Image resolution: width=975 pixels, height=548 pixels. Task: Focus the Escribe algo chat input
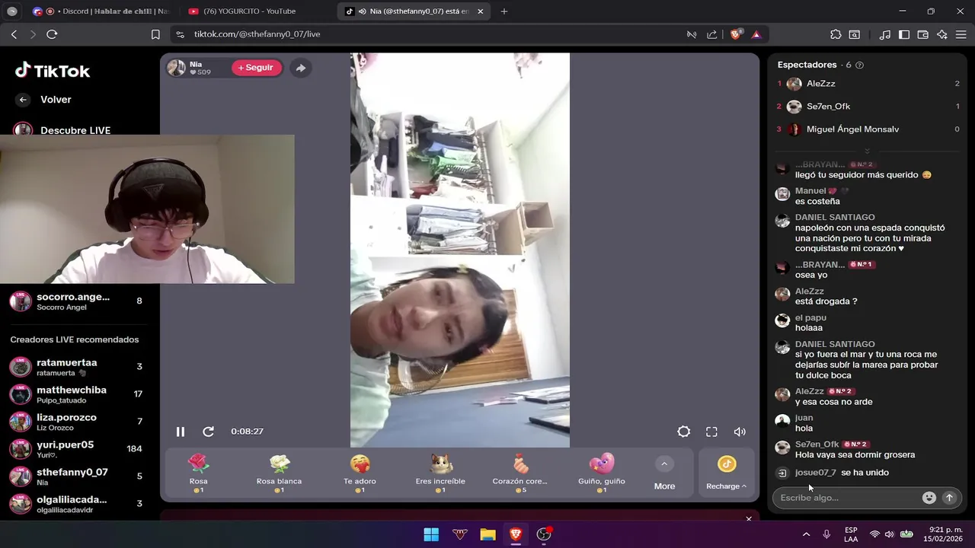pos(847,498)
